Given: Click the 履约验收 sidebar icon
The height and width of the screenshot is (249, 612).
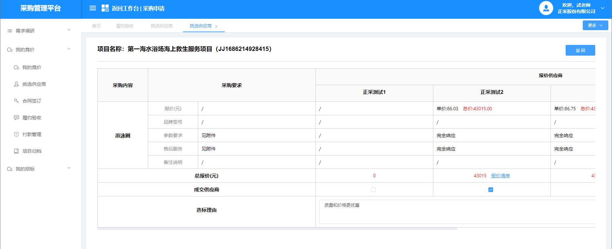Looking at the screenshot, I should 16,118.
